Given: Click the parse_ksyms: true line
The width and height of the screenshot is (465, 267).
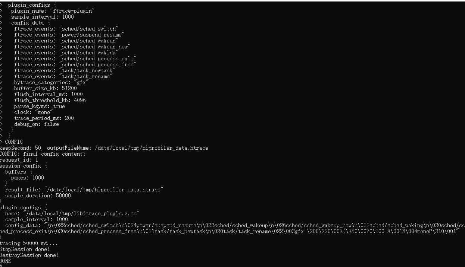Looking at the screenshot, I should pyautogui.click(x=40, y=106).
